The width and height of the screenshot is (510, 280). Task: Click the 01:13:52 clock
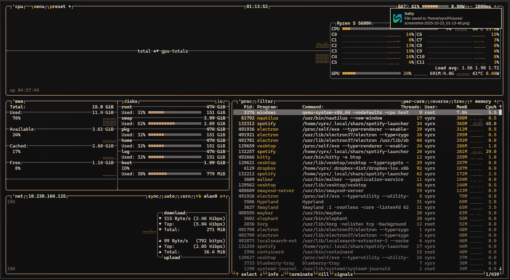pos(257,7)
